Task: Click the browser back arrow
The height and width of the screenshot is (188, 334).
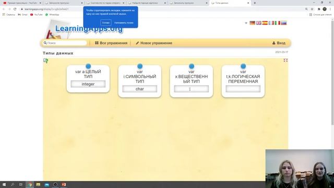Action: click(x=4, y=9)
